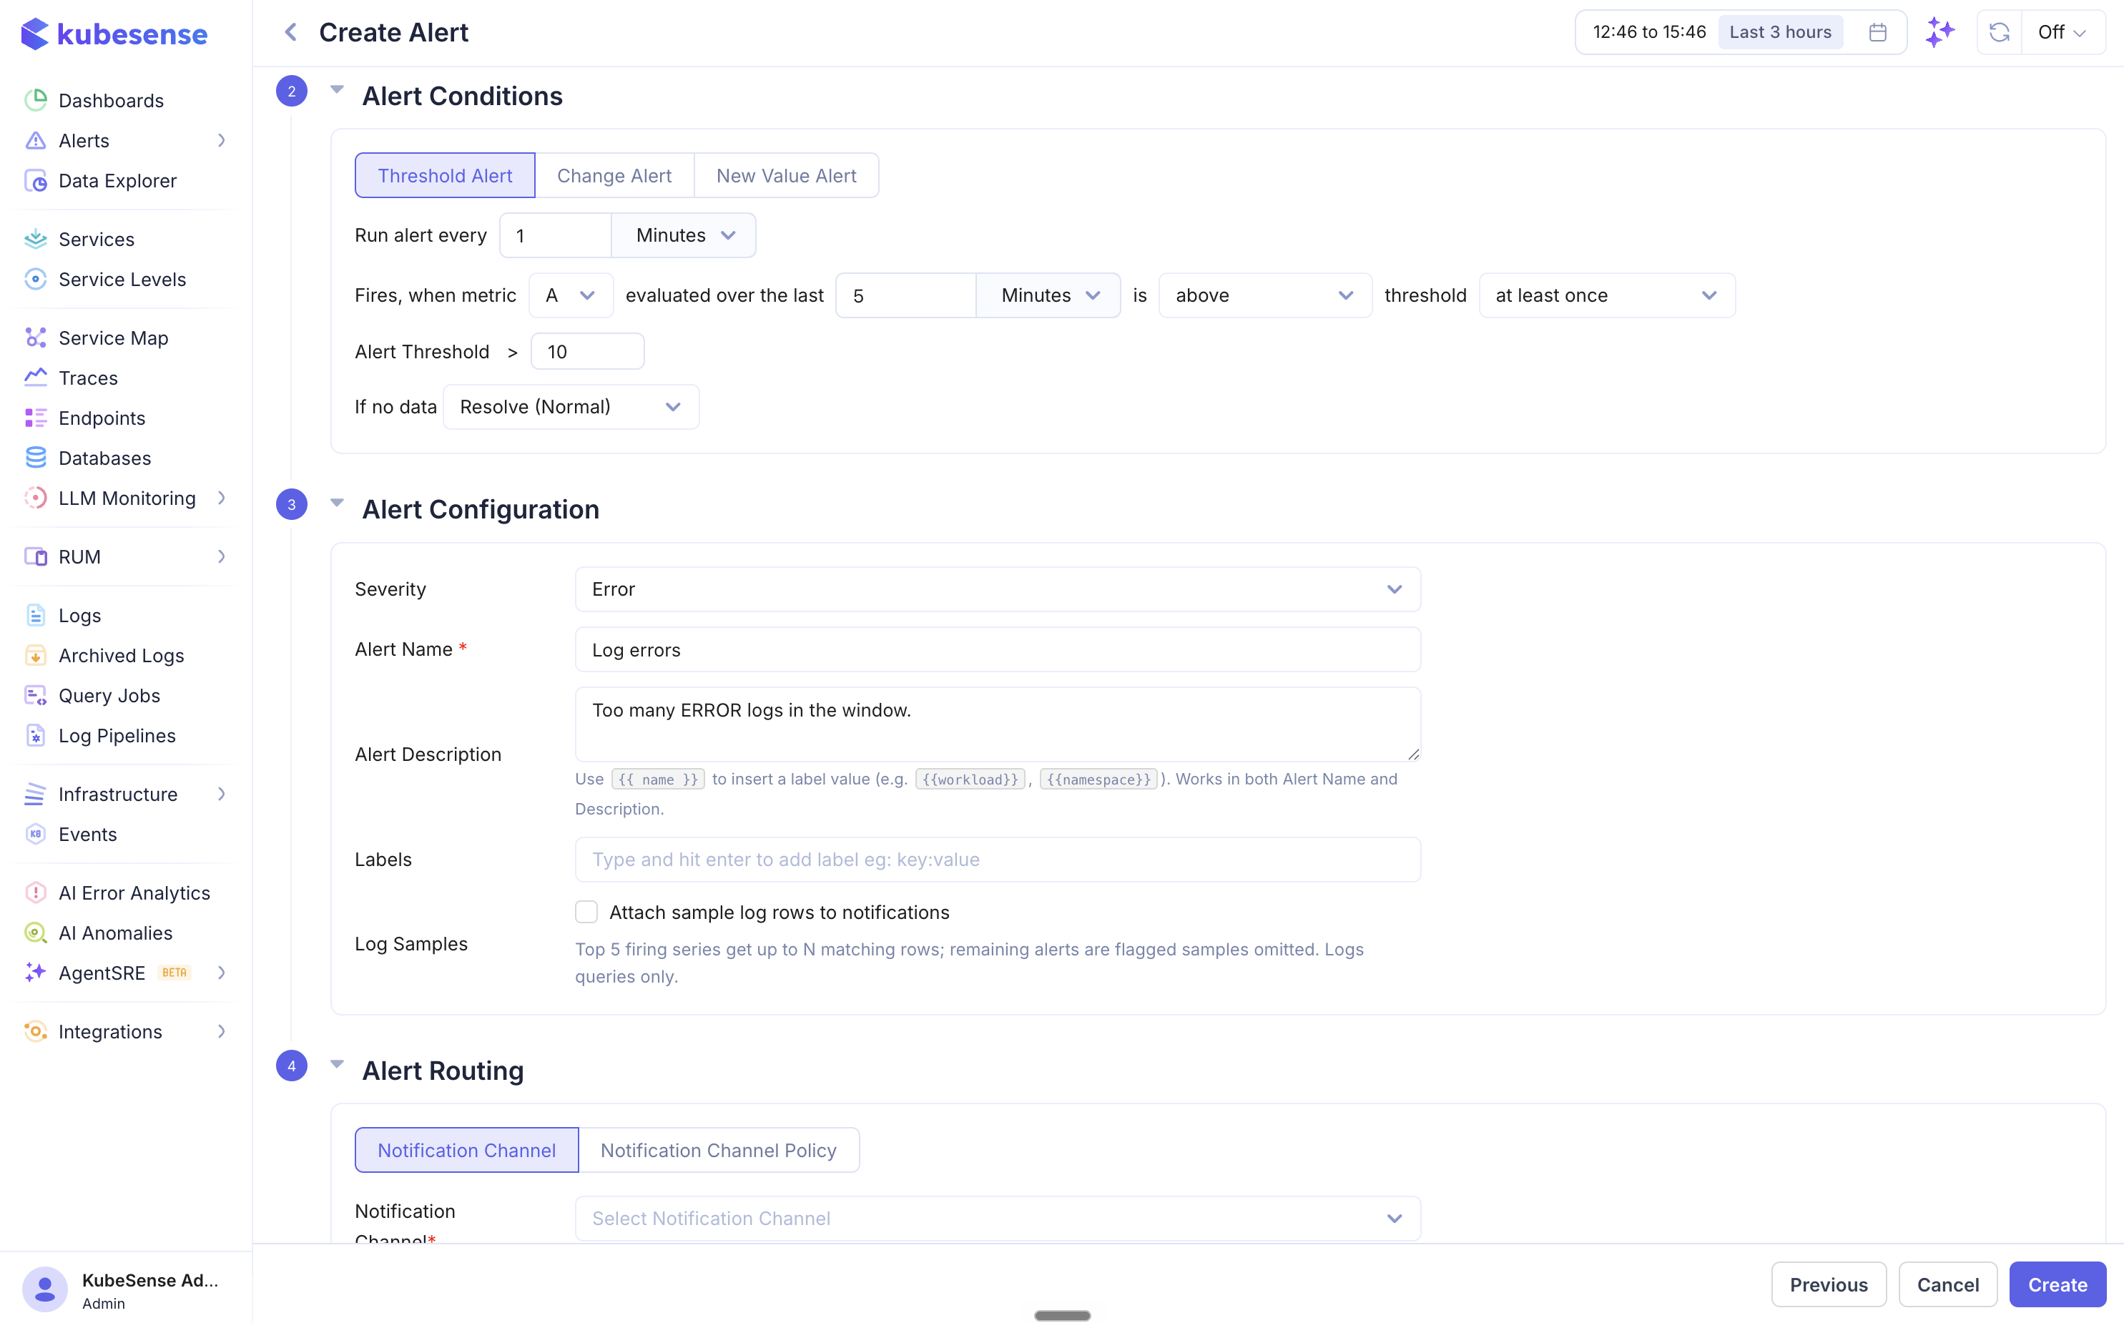This screenshot has width=2124, height=1323.
Task: Click the Alert Threshold value field
Action: pyautogui.click(x=588, y=352)
